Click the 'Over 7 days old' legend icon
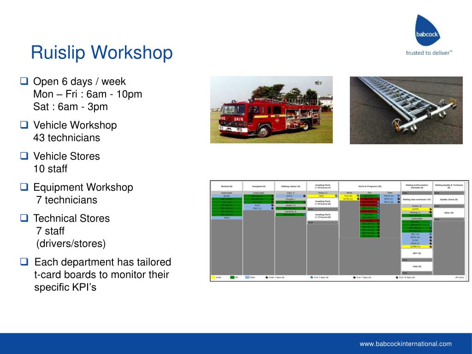This screenshot has height=354, width=472. tap(354, 277)
